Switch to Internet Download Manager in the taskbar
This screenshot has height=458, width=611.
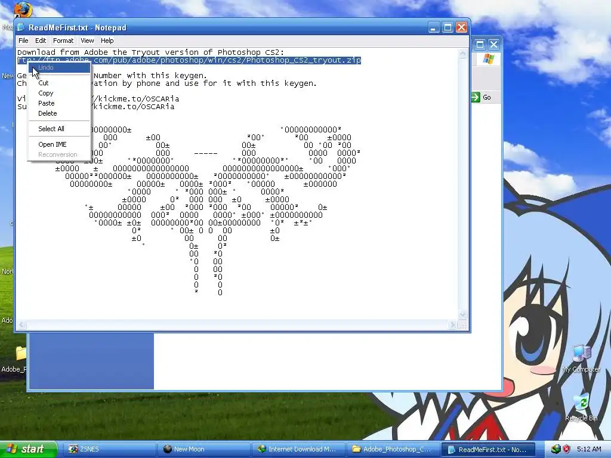point(299,449)
